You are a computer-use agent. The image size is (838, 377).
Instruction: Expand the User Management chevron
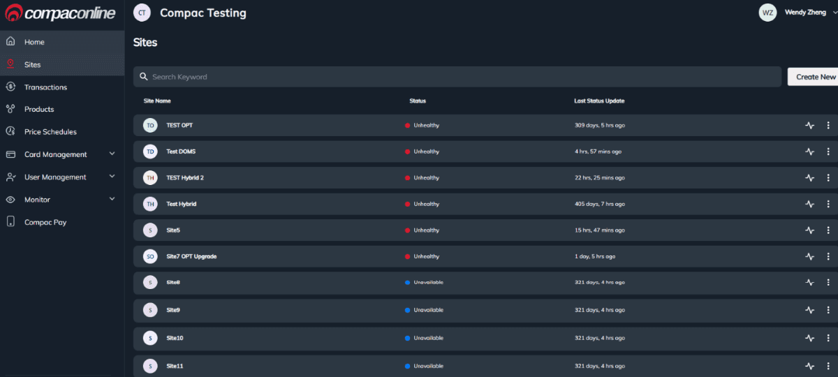pos(112,177)
